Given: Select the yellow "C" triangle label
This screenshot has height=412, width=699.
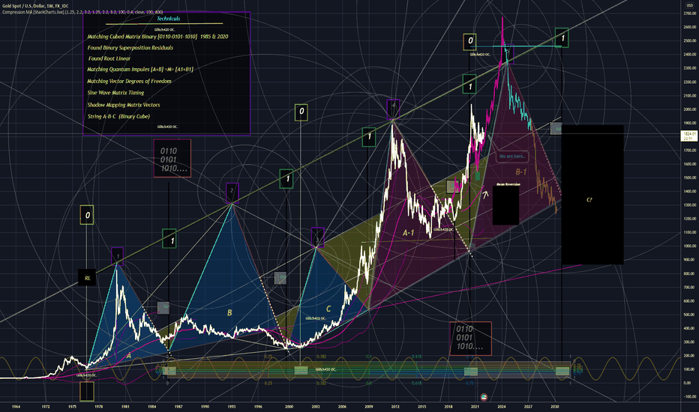Looking at the screenshot, I should (x=328, y=309).
